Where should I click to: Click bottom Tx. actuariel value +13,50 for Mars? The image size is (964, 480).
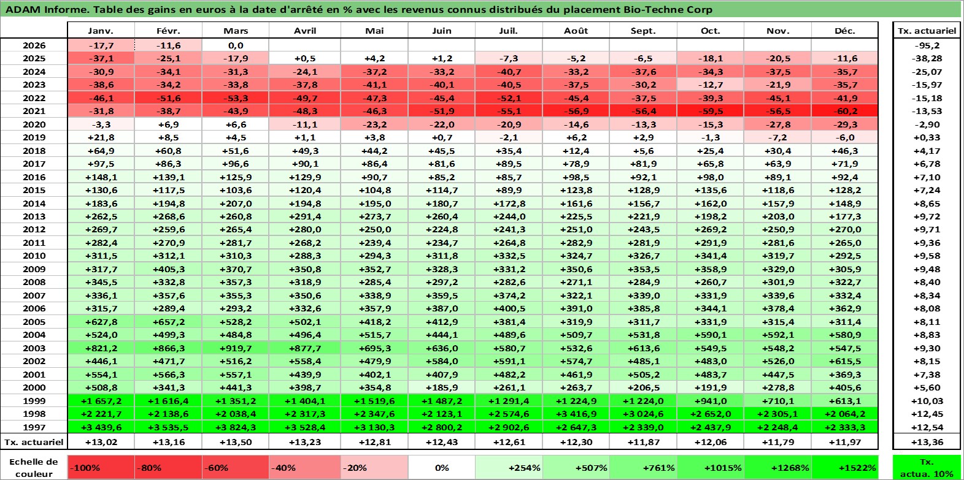pyautogui.click(x=236, y=442)
